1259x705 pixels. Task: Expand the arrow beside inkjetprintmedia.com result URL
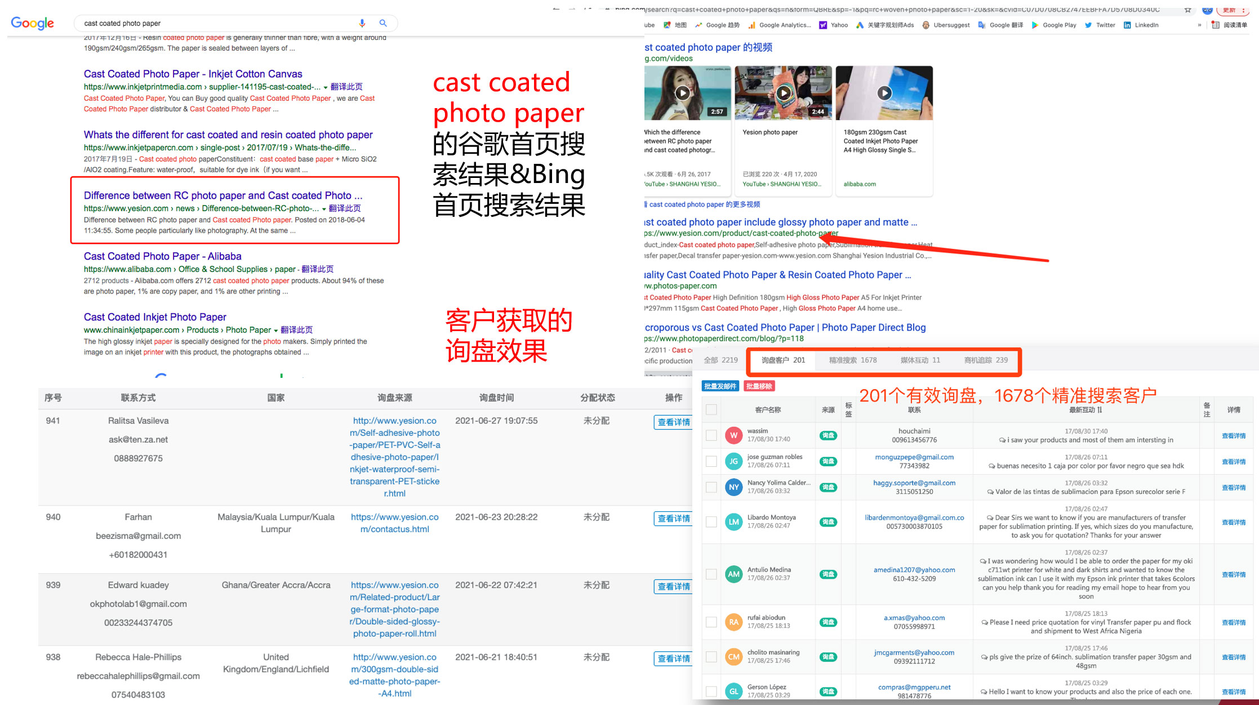[326, 87]
